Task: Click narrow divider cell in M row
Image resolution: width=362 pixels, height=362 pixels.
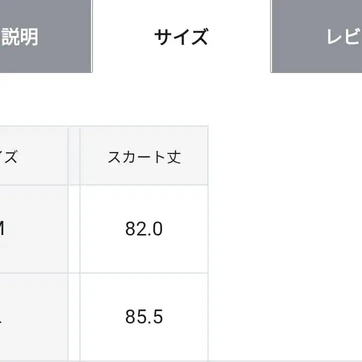Action: click(74, 229)
